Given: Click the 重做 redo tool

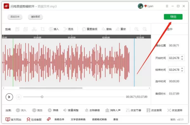Looking at the screenshot, I should (121, 29).
